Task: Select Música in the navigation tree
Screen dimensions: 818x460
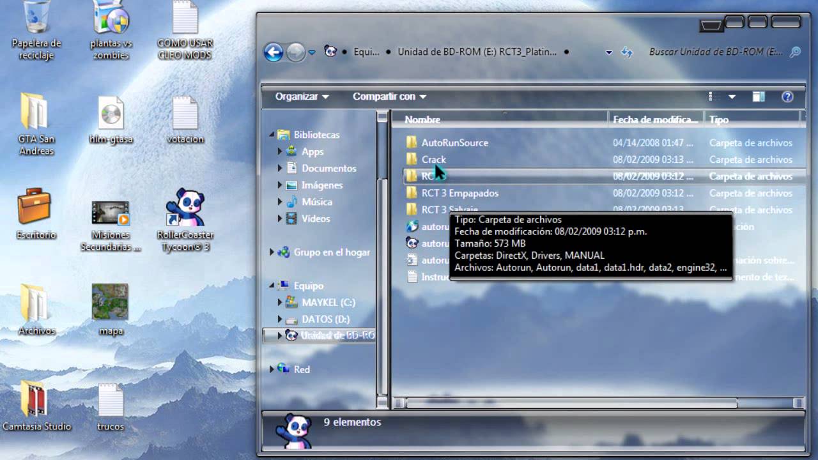Action: [317, 201]
